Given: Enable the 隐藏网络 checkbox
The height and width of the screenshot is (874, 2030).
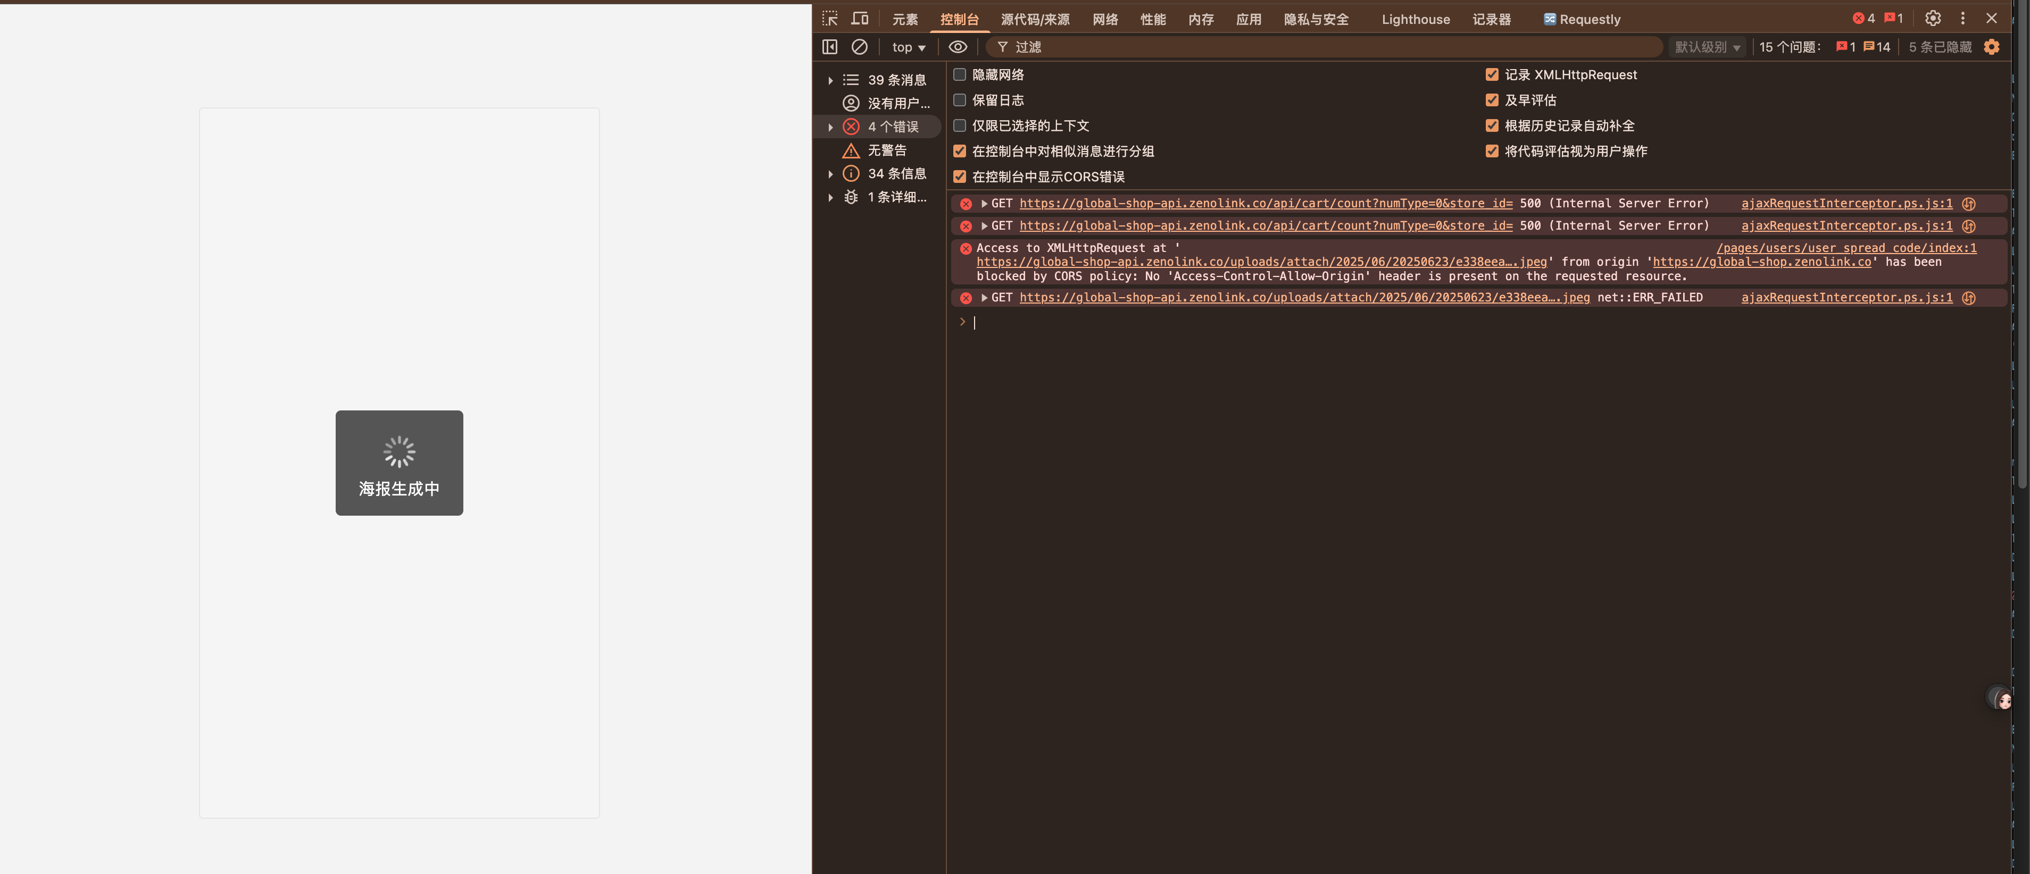Looking at the screenshot, I should tap(960, 75).
